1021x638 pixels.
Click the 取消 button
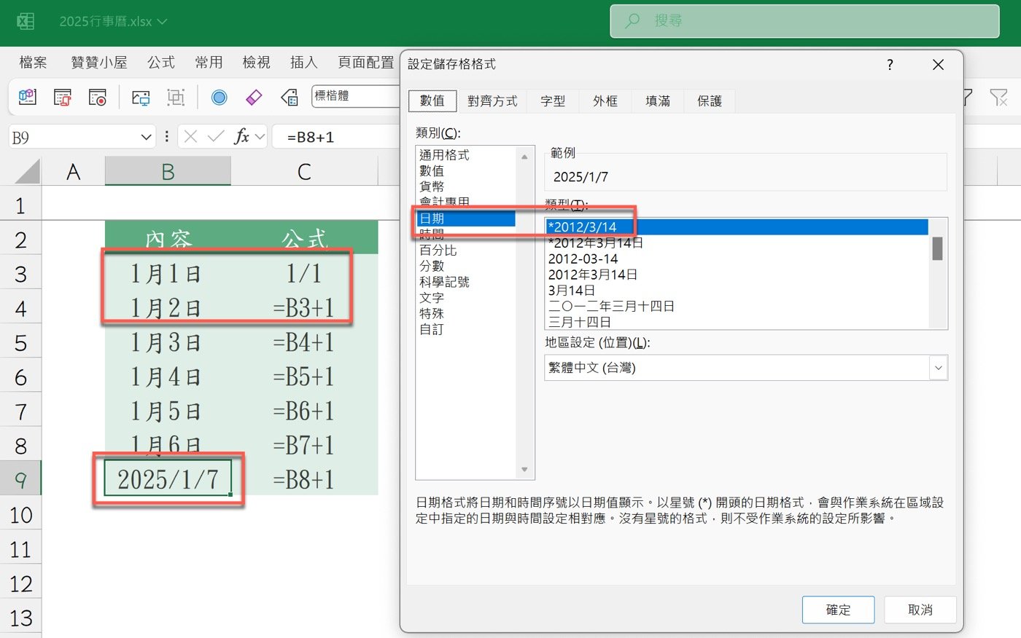pos(920,610)
